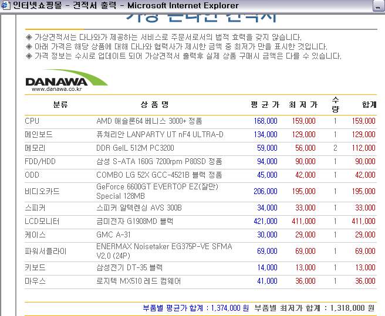Image resolution: width=385 pixels, height=316 pixels.
Task: Select AMD 애슬론64 베니스 3000+ 정품 product name
Action: pos(149,121)
